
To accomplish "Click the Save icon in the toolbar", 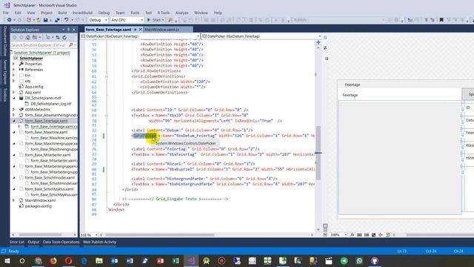I will (x=45, y=20).
